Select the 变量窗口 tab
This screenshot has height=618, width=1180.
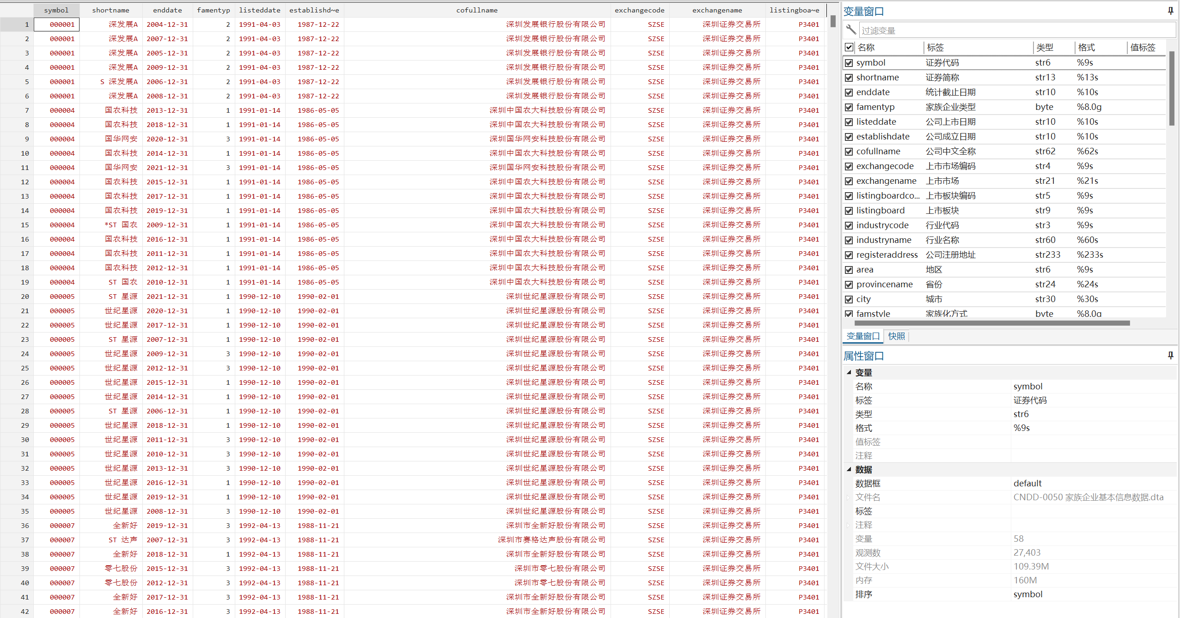point(862,336)
